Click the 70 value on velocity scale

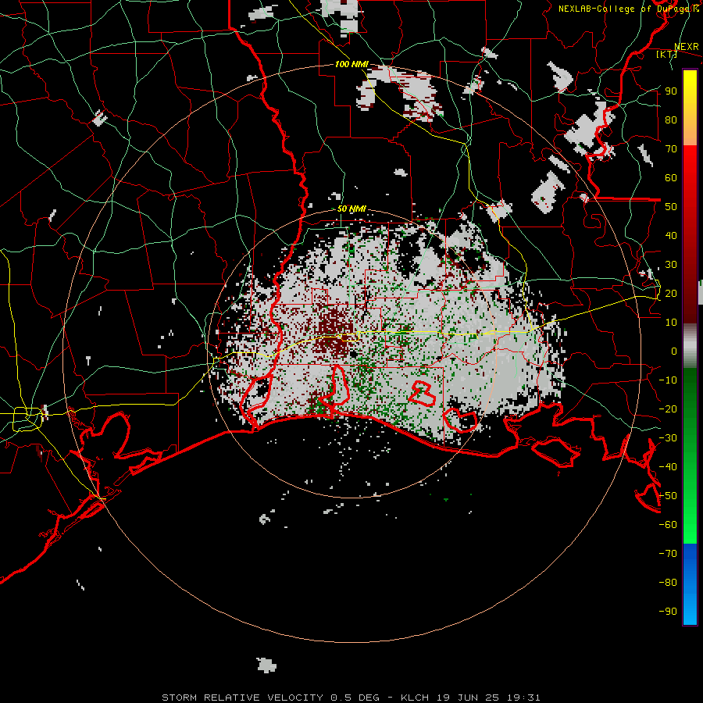671,149
